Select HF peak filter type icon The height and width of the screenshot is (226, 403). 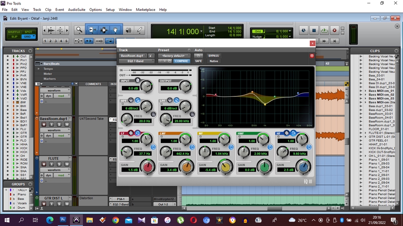click(287, 133)
